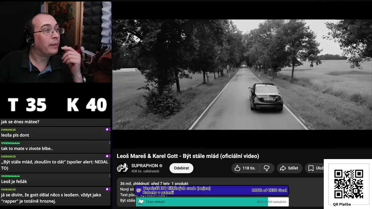372x209 pixels.
Task: Click the star badge beside 'já se divím'
Action: point(107,189)
